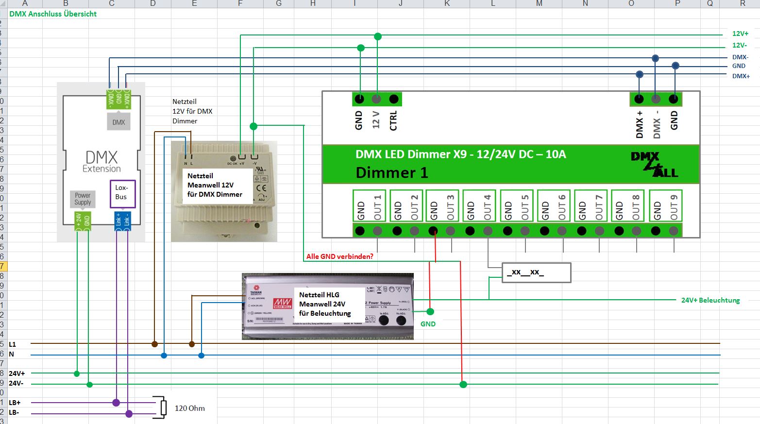Select column M header
This screenshot has height=424, width=760.
539,3
